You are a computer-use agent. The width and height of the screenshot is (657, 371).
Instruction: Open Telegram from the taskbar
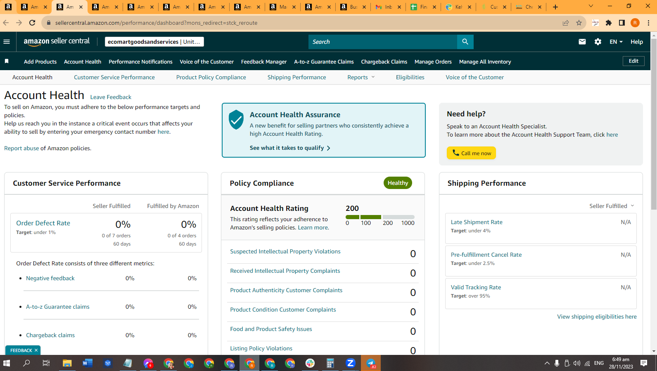pyautogui.click(x=371, y=363)
